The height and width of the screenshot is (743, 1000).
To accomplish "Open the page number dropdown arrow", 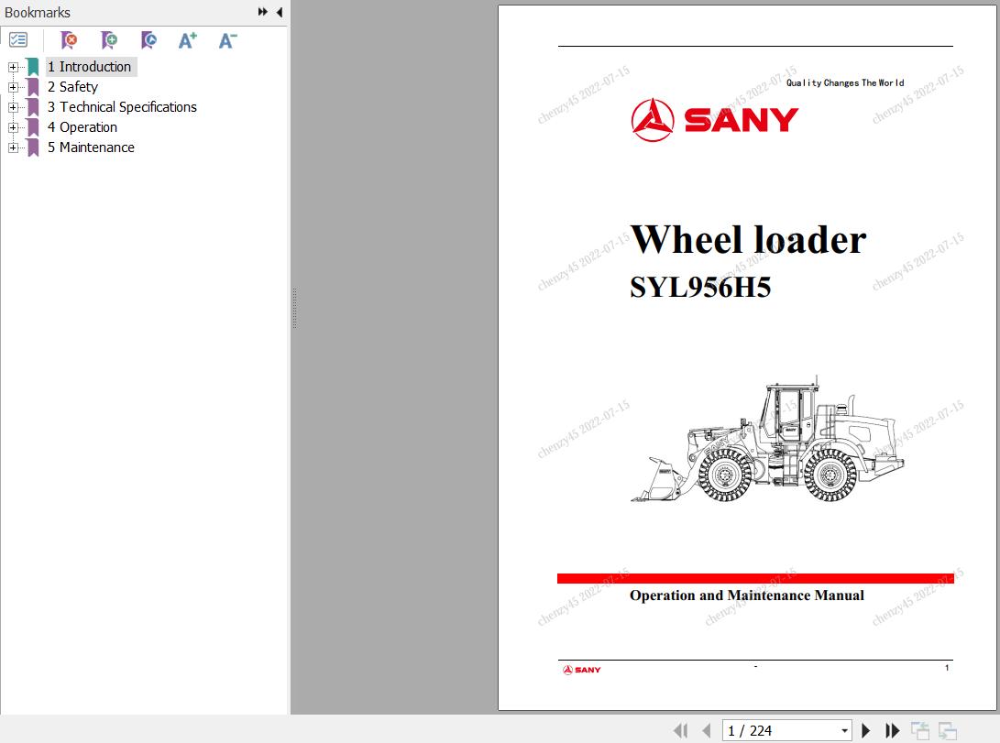I will pos(844,731).
